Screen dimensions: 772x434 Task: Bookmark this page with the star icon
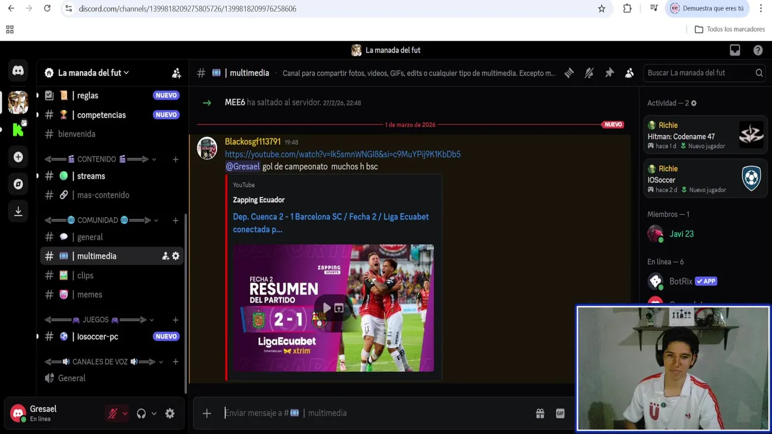(x=601, y=8)
